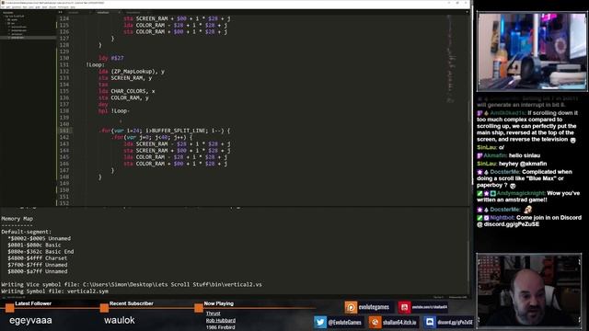Click recent subscriber name 'waulok'
589x331 pixels.
click(119, 321)
